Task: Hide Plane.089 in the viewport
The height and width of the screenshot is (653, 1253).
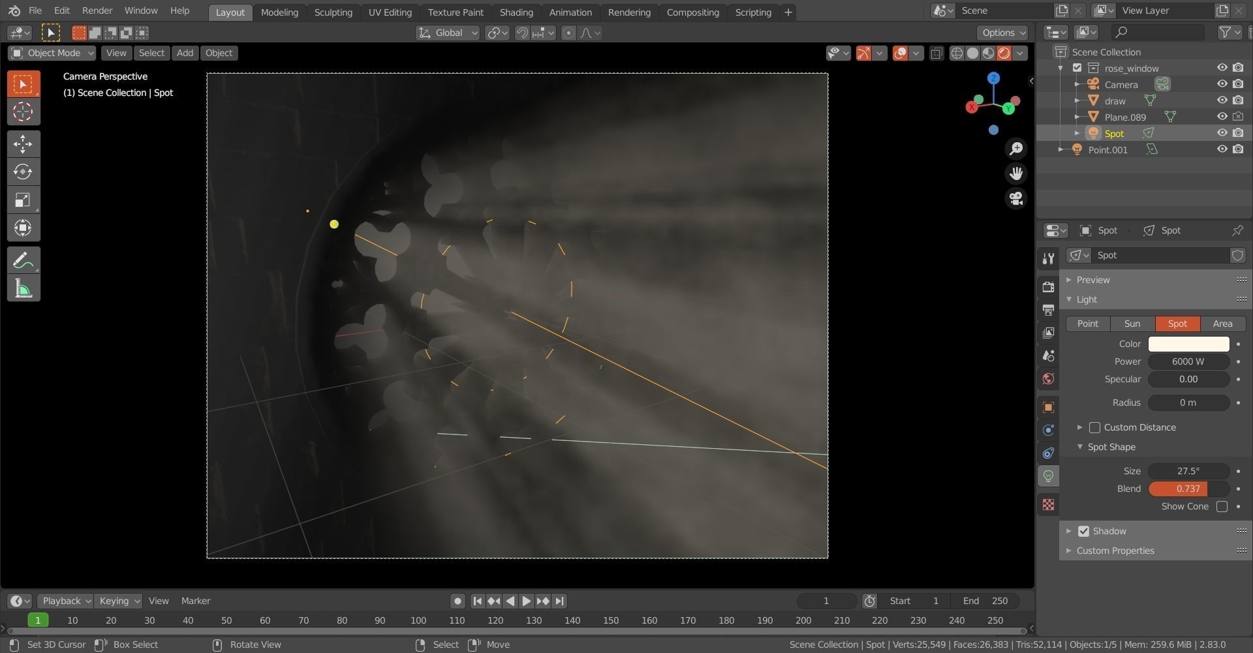Action: click(x=1222, y=117)
